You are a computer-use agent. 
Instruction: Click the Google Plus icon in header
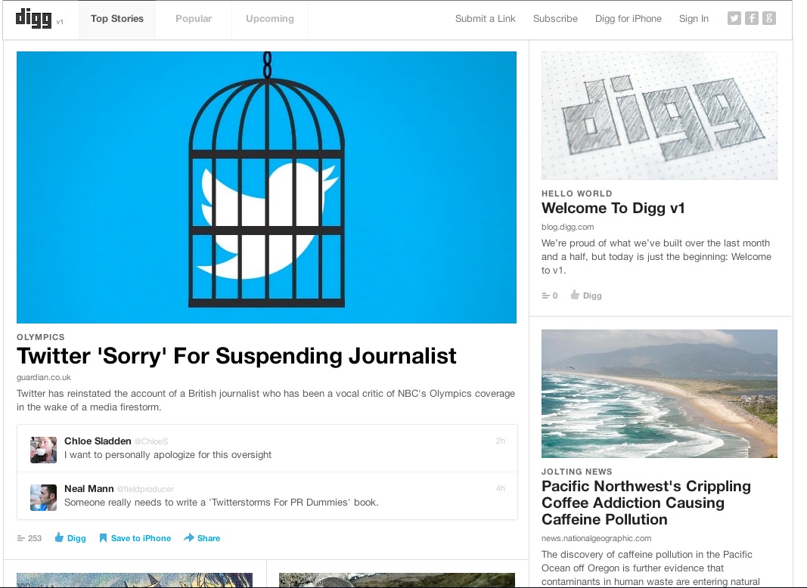[x=769, y=19]
